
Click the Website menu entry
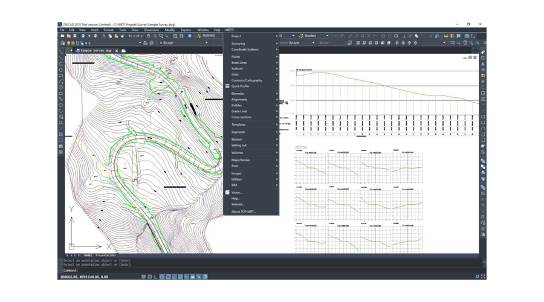click(237, 204)
